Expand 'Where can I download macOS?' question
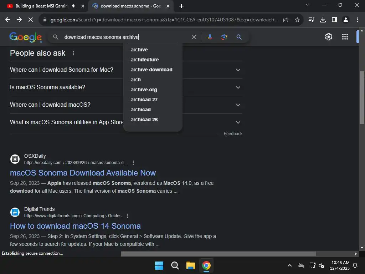The width and height of the screenshot is (365, 274). [126, 105]
